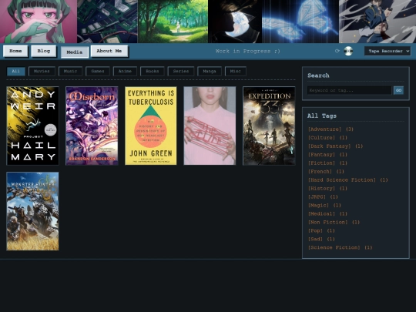Select the [Pop] tag
The width and height of the screenshot is (416, 312).
click(x=315, y=231)
